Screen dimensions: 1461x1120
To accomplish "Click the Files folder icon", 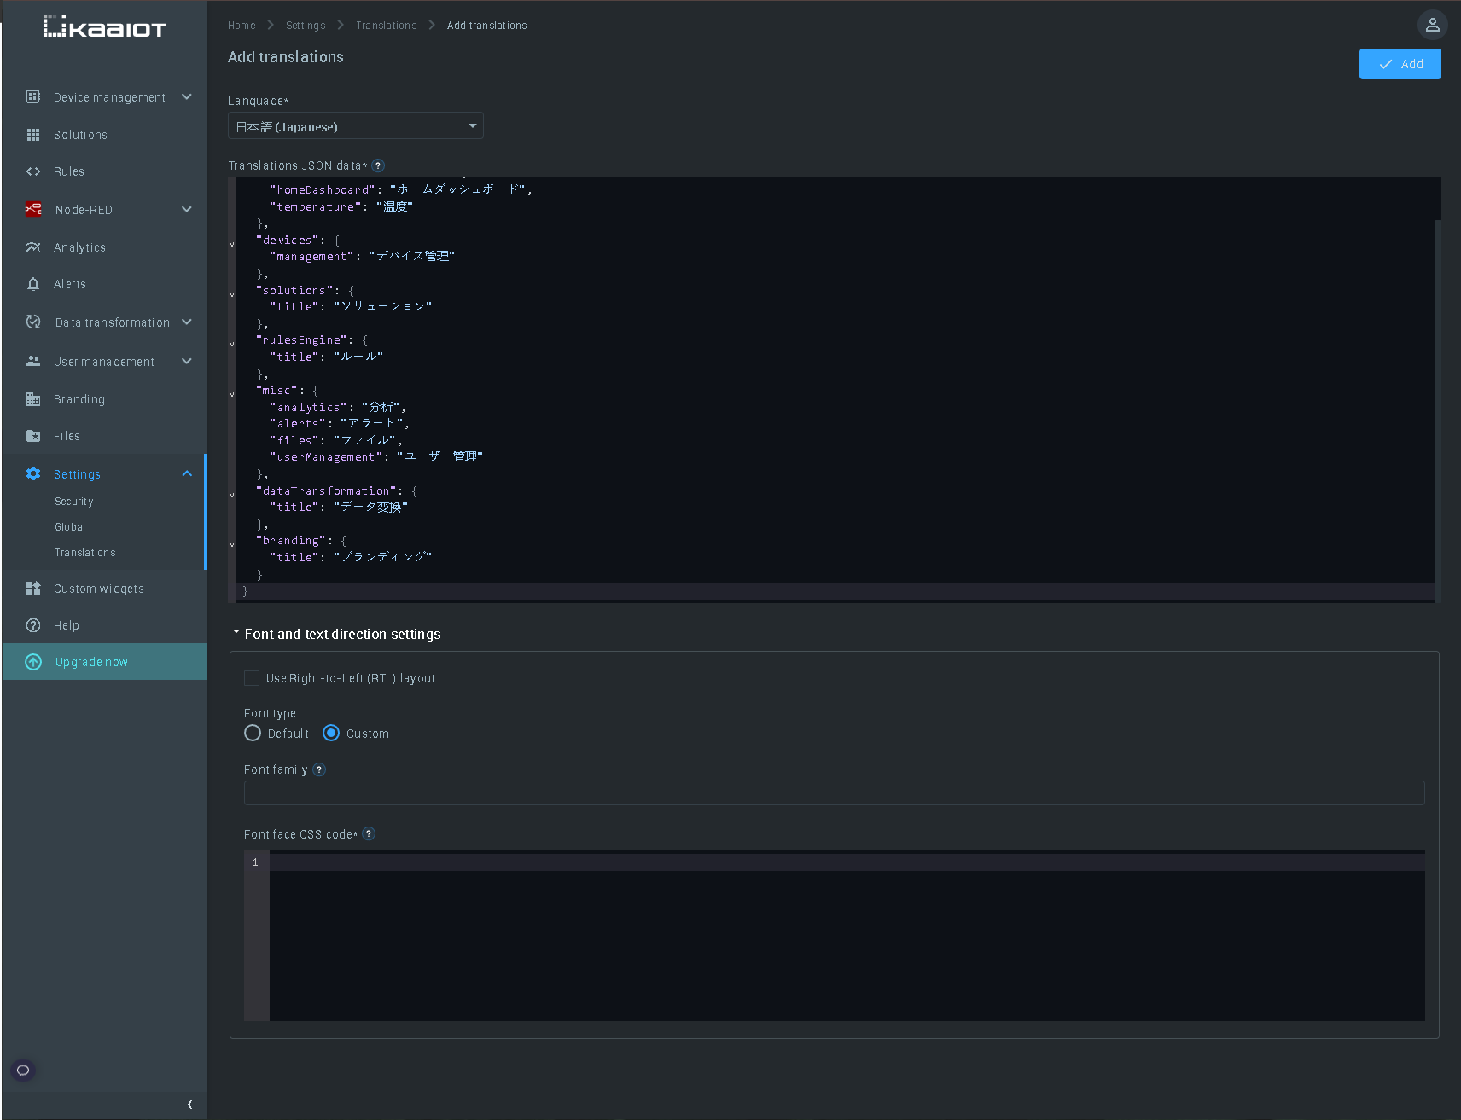I will (33, 436).
